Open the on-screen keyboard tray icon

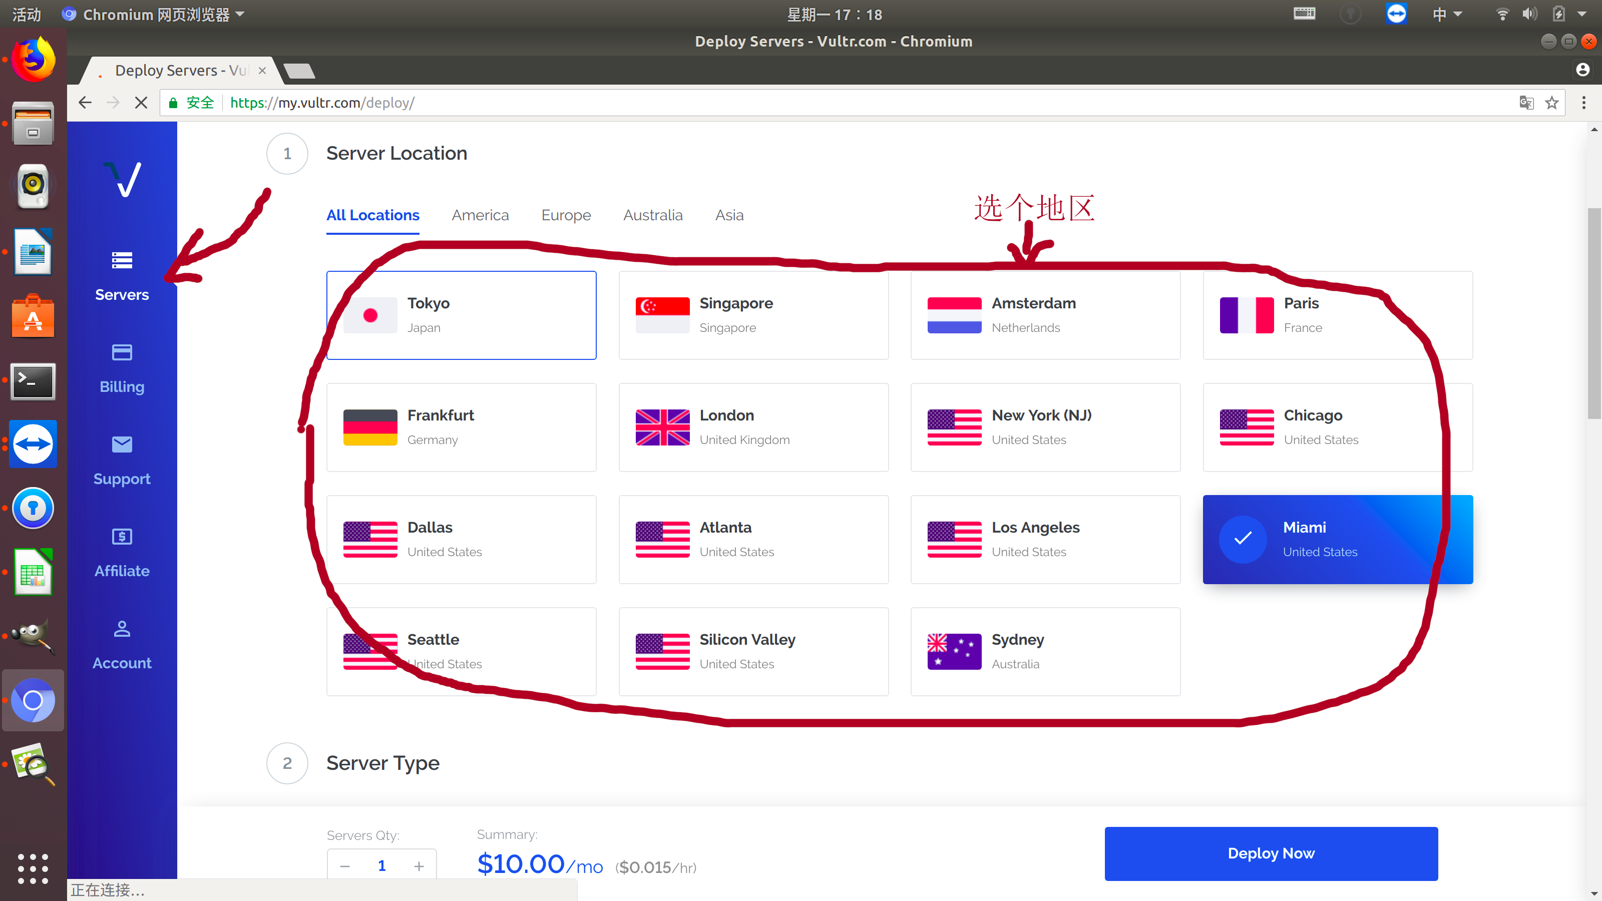click(1305, 14)
